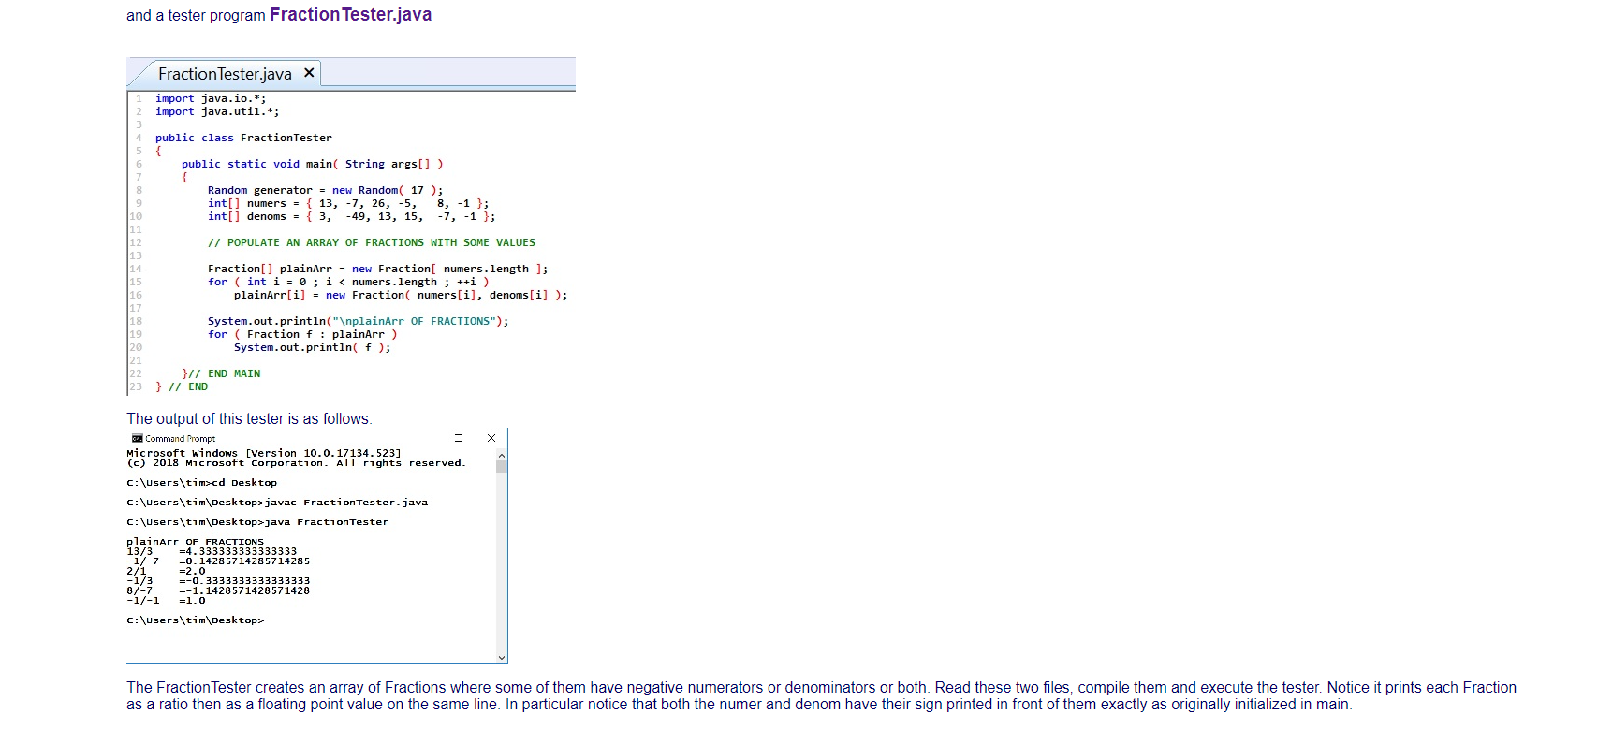Image resolution: width=1612 pixels, height=729 pixels.
Task: Click the 'import java.util.*;' code line
Action: [217, 111]
